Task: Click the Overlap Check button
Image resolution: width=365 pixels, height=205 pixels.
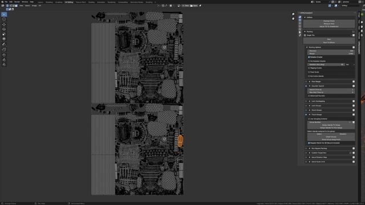Action: pos(329,21)
